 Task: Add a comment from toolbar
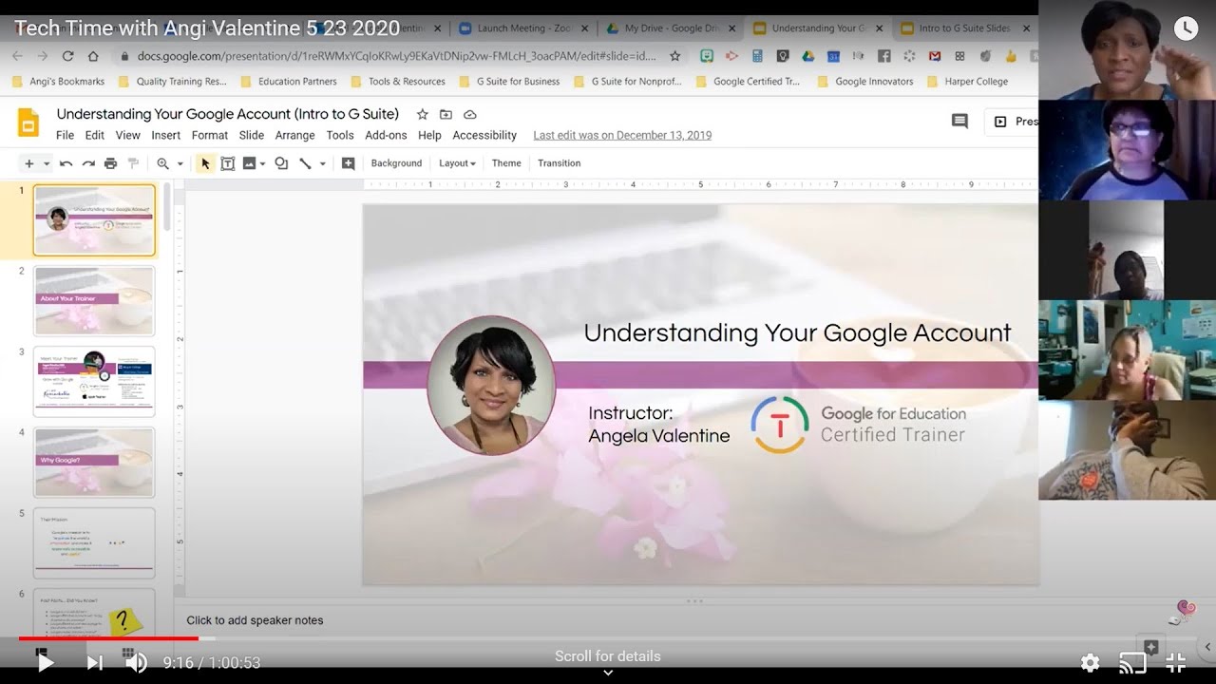(x=348, y=163)
